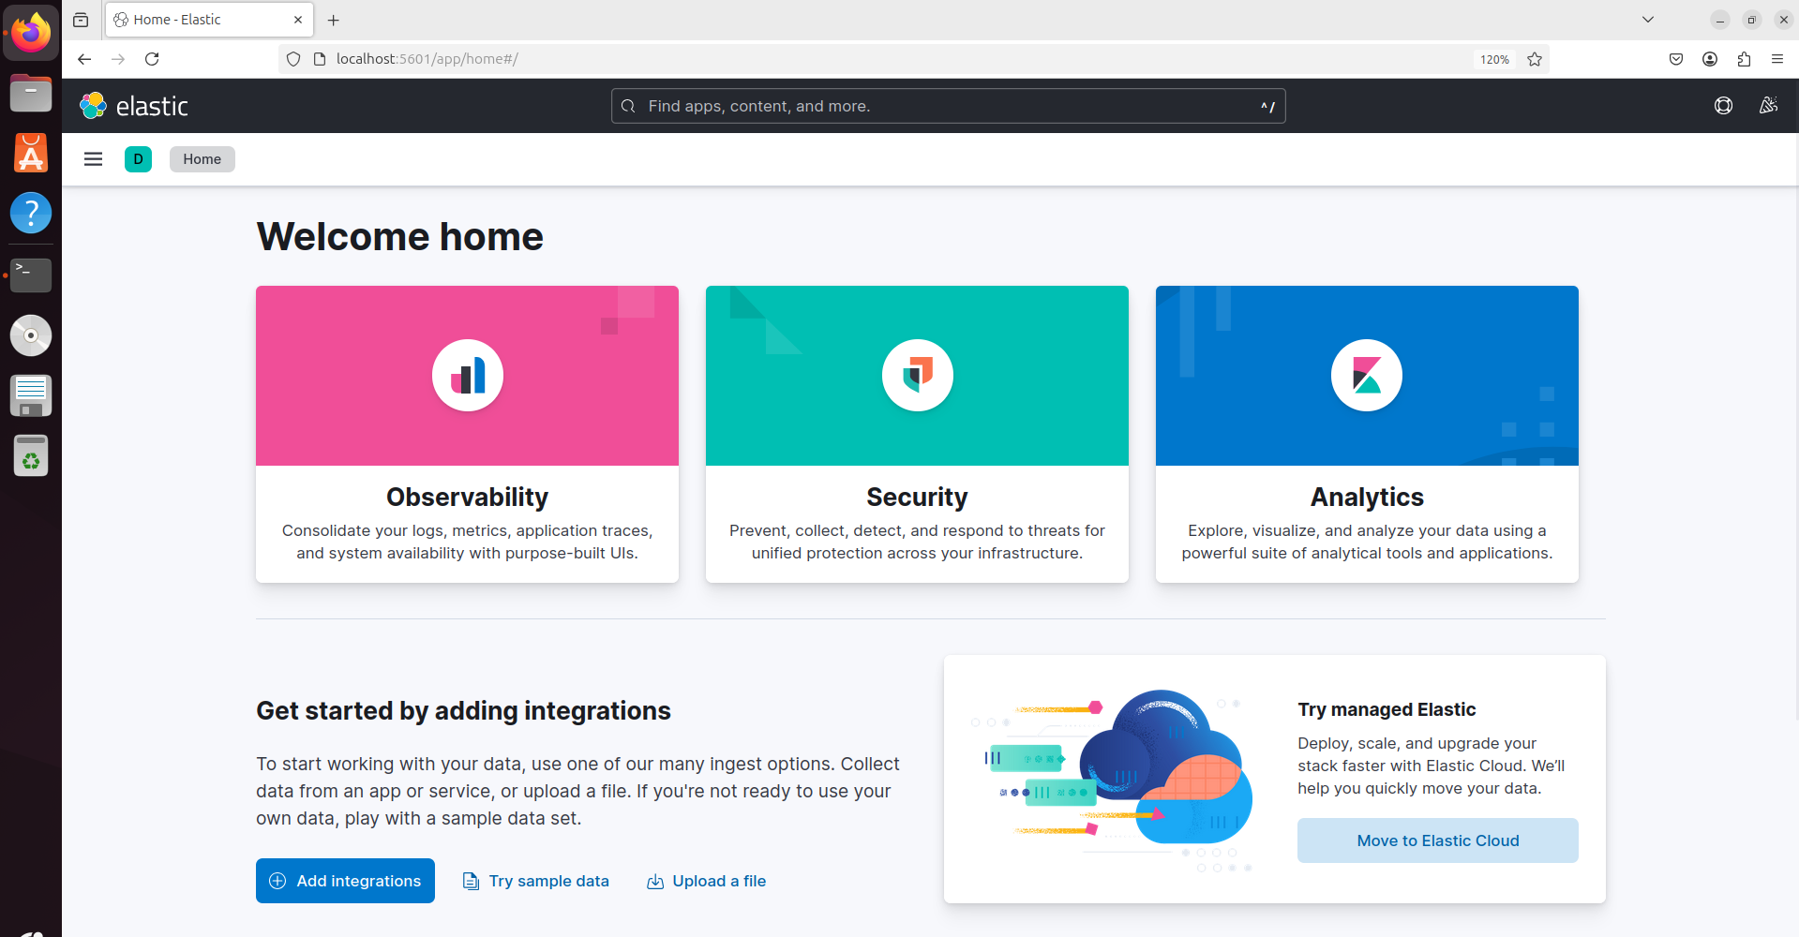Viewport: 1799px width, 937px height.
Task: Open the disc drive dock icon
Action: coord(31,335)
